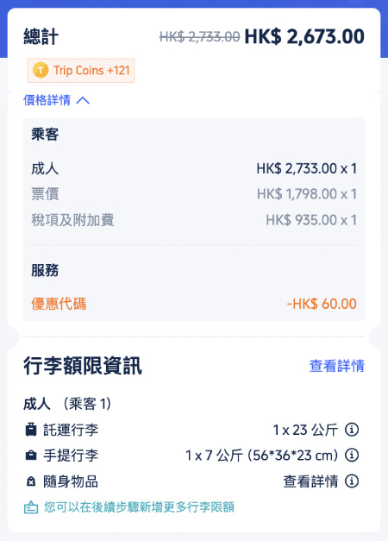Click 您可以在後續步驟新增更多行李限額 notice text
This screenshot has width=388, height=541.
[139, 507]
